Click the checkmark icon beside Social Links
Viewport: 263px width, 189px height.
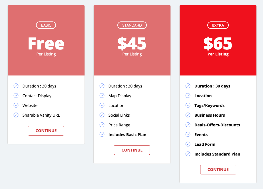[x=102, y=115]
